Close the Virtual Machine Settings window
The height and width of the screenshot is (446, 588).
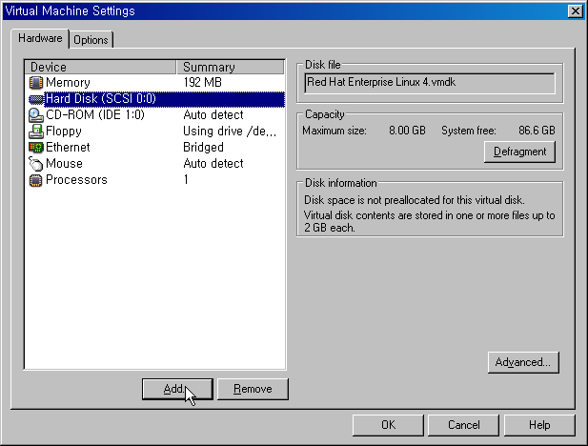(x=575, y=10)
